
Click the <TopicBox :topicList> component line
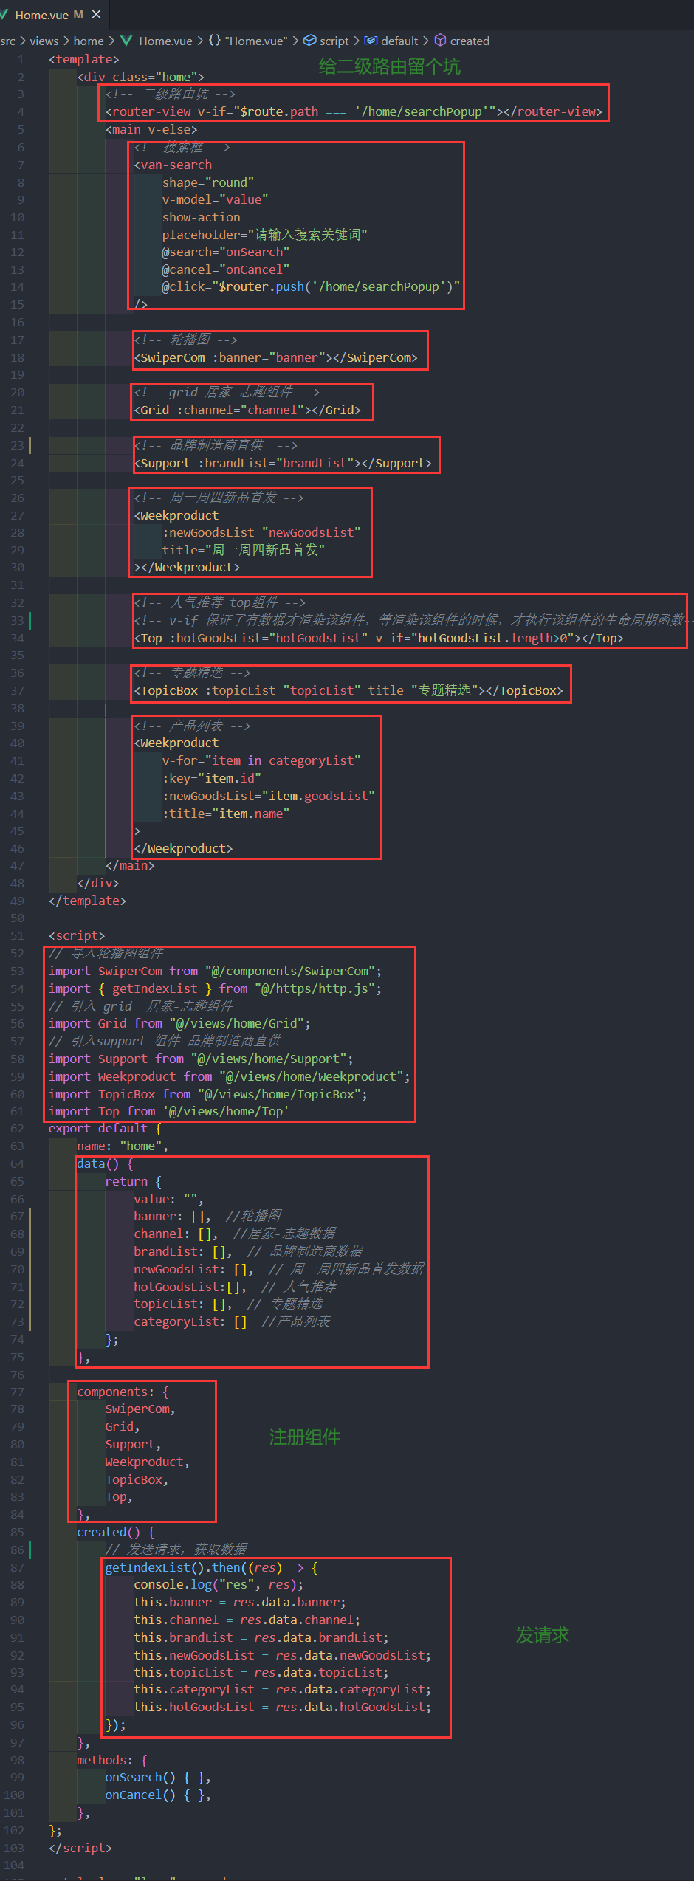point(348,690)
